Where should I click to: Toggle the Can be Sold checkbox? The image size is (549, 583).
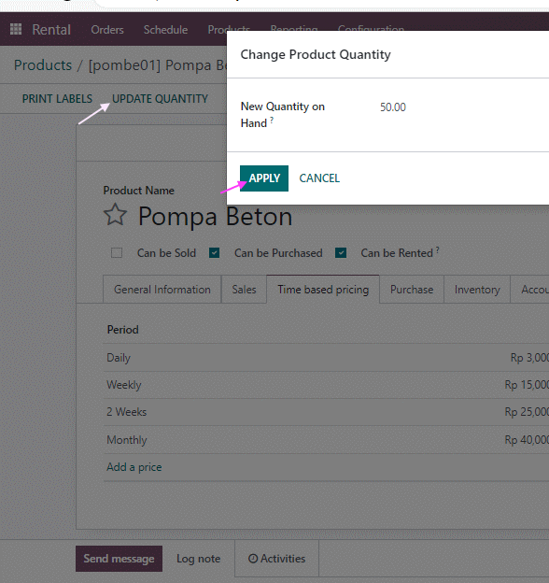tap(117, 253)
